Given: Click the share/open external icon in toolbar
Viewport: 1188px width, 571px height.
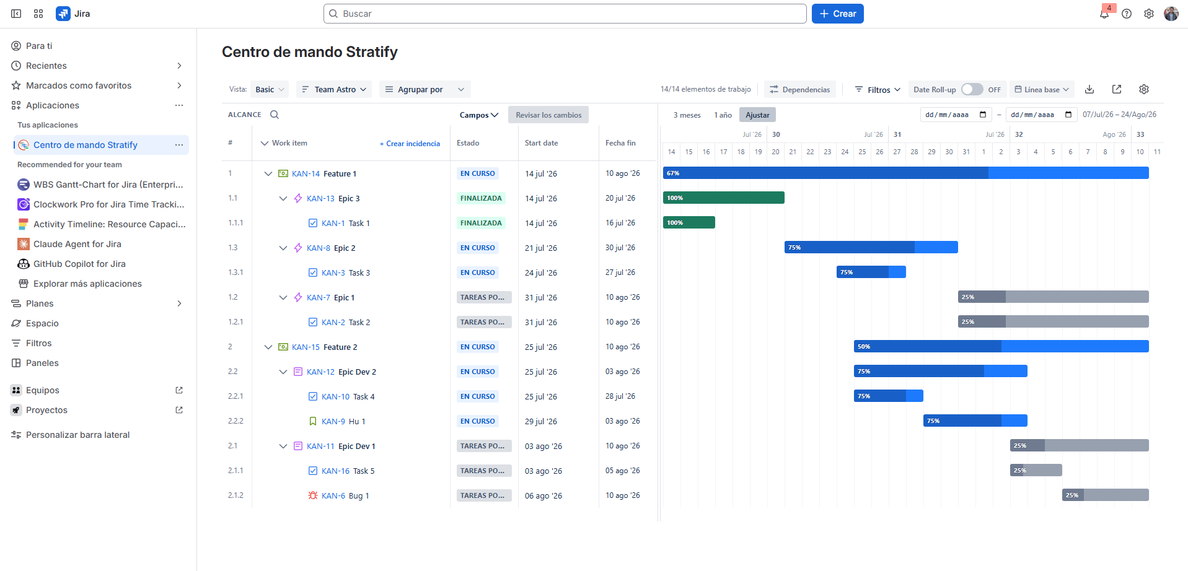Looking at the screenshot, I should tap(1117, 89).
